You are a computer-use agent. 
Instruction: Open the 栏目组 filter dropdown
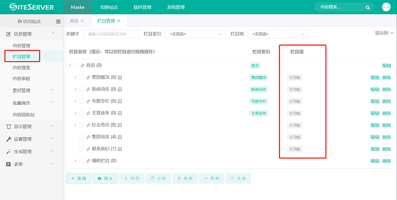click(x=278, y=34)
